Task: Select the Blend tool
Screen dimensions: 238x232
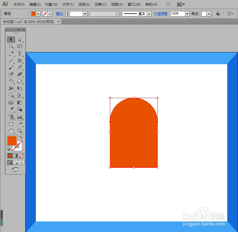Action: [x=20, y=109]
